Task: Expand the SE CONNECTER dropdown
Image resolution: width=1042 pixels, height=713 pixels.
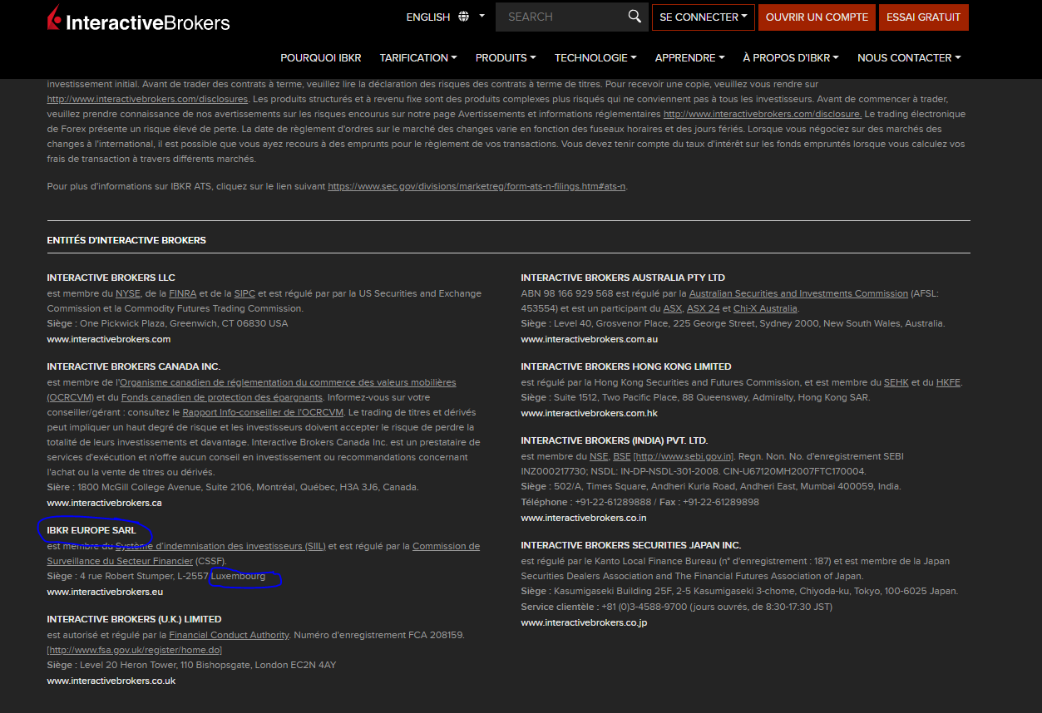Action: [703, 17]
